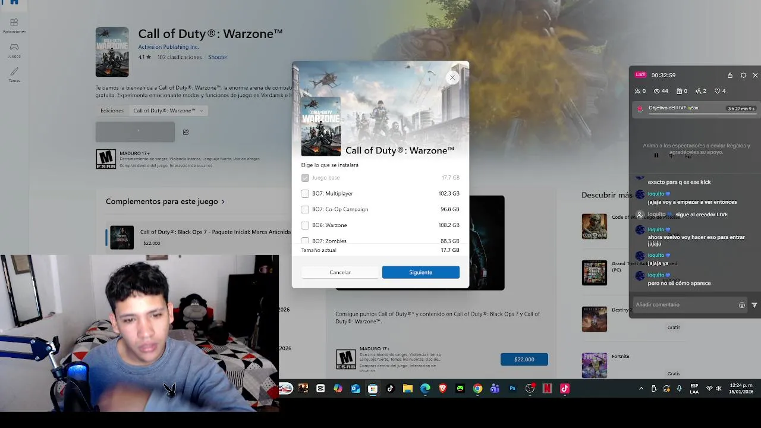Open Brave browser from the taskbar
Screen dimensions: 761x428
pyautogui.click(x=442, y=389)
